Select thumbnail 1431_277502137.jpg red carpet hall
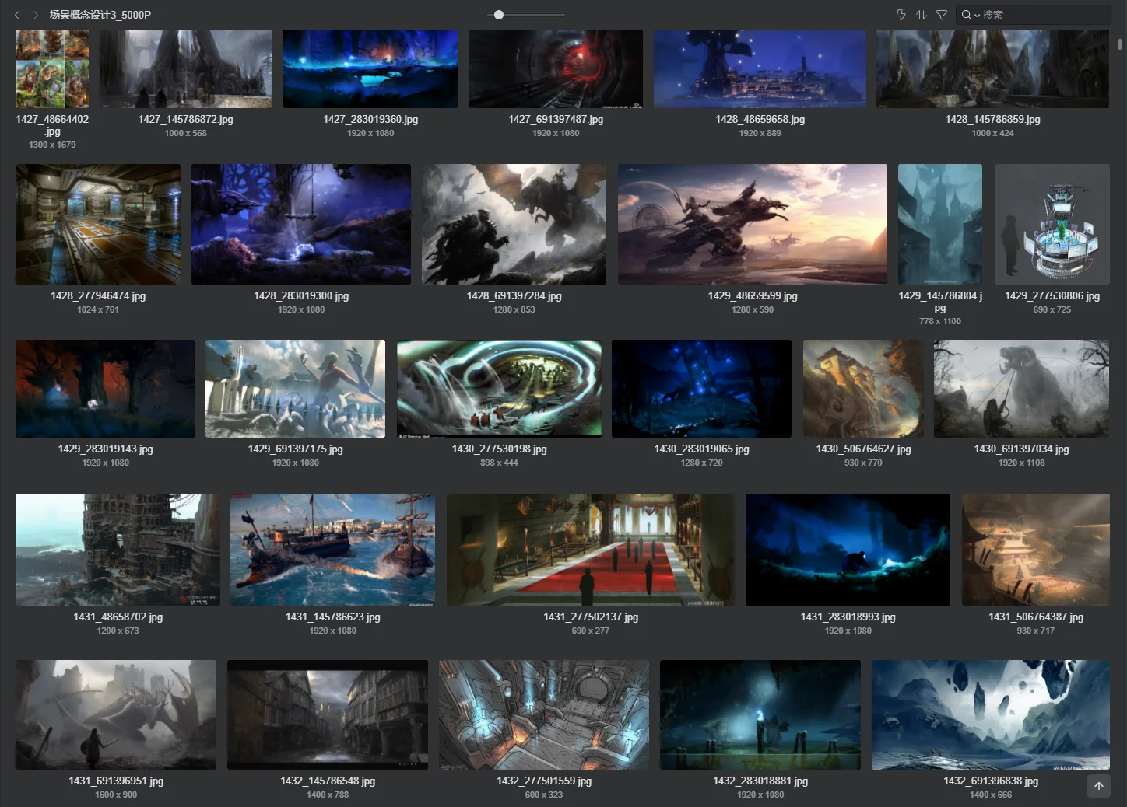The width and height of the screenshot is (1127, 807). pos(590,550)
